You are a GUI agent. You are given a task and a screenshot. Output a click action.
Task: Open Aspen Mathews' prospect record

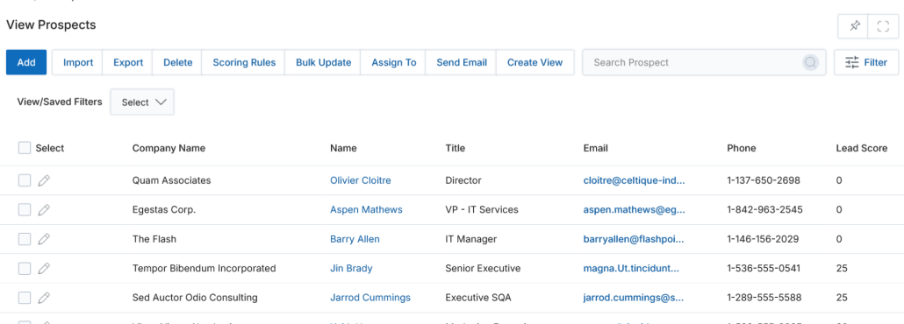coord(366,209)
